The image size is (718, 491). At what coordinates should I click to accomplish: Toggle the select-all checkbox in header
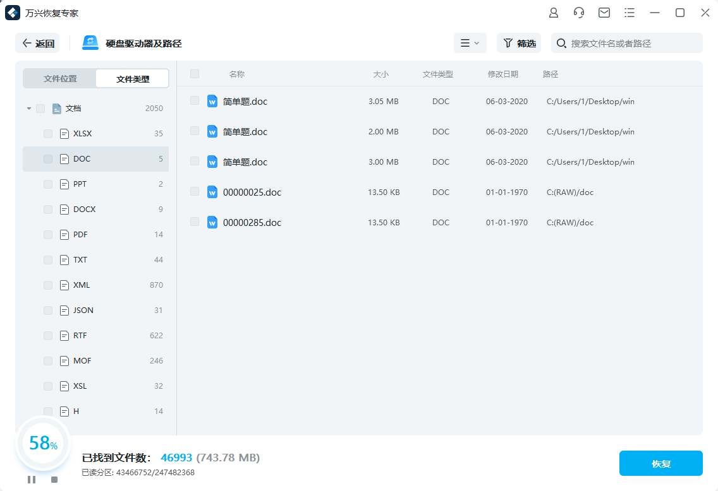pyautogui.click(x=195, y=74)
